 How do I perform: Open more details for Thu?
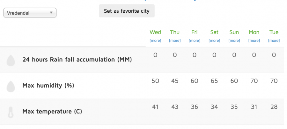pos(175,40)
